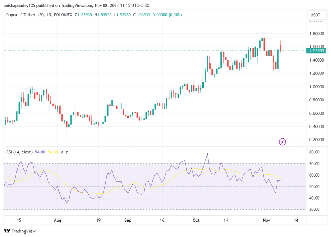
Task: Select the purple RSI value 54.80
Action: (40, 152)
